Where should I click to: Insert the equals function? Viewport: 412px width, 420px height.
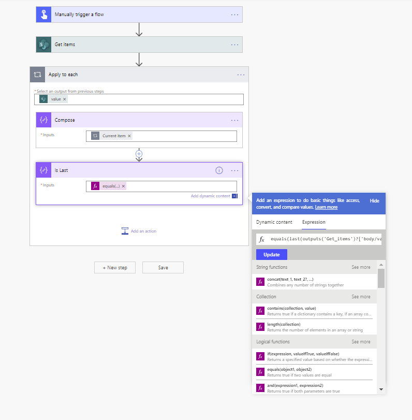coord(314,372)
